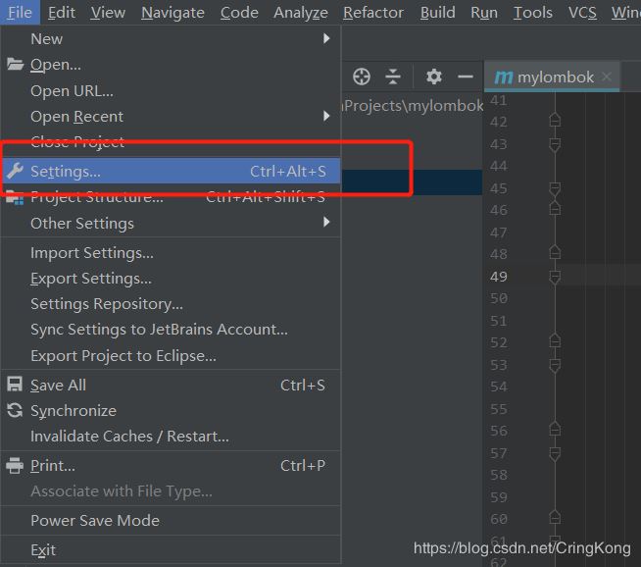
Task: Select Sync Settings to JetBrains Account
Action: click(171, 330)
